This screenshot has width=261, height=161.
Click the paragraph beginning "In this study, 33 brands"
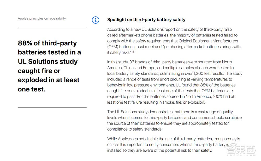(175, 82)
